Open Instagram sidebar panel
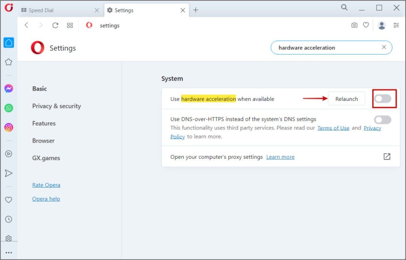Viewport: 406px width, 260px height. tap(9, 127)
